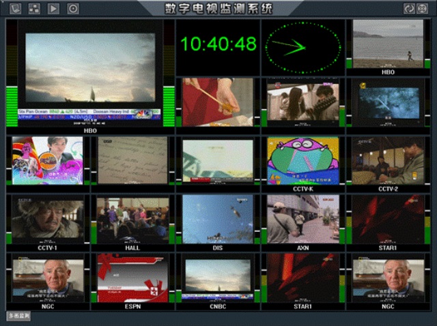Click the CCTV-2 channel label
The image size is (437, 326).
388,189
